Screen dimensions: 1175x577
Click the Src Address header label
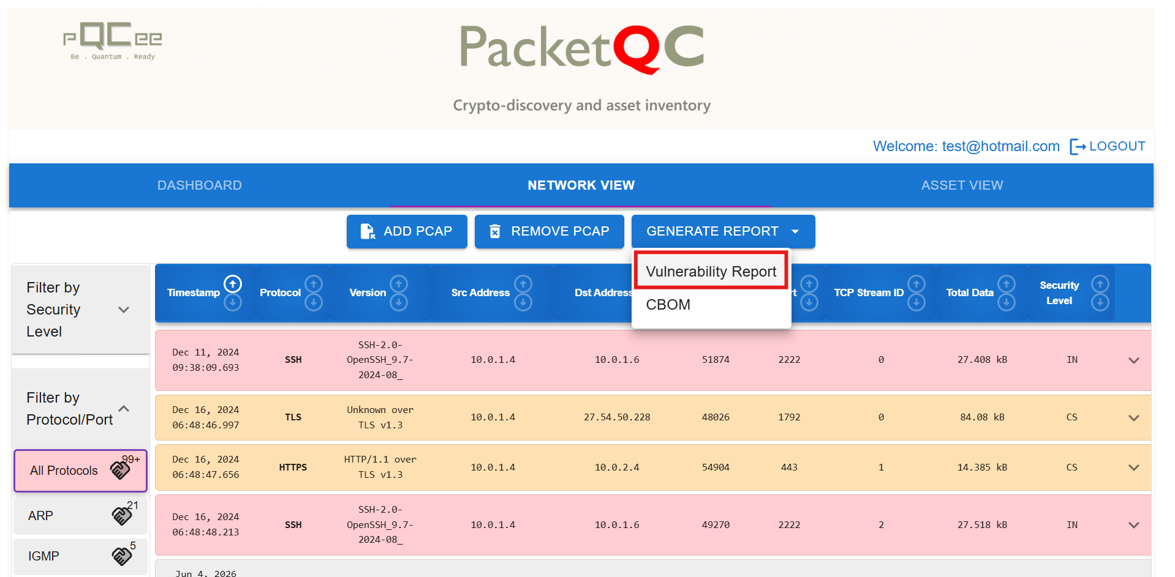(x=480, y=292)
